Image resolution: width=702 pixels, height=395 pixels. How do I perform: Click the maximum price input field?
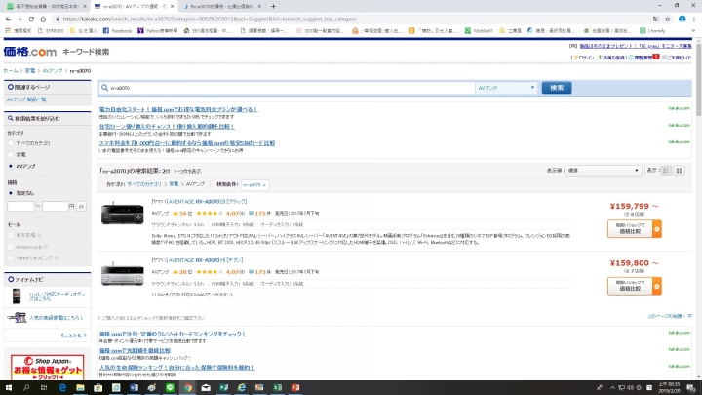[x=55, y=207]
